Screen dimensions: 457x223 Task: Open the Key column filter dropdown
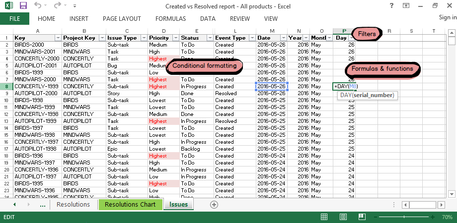pyautogui.click(x=58, y=38)
